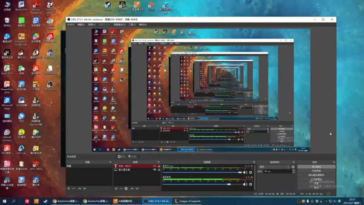Image resolution: width=364 pixels, height=205 pixels.
Task: Open the 编辑(E) menu in OBS
Action: (x=81, y=25)
